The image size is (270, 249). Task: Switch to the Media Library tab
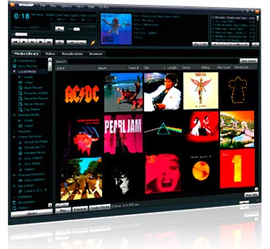[x=26, y=54]
